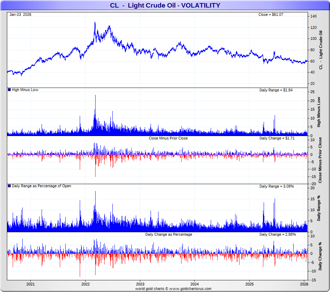Click the 'Daily Change = 2.88%' readout

pos(277,234)
